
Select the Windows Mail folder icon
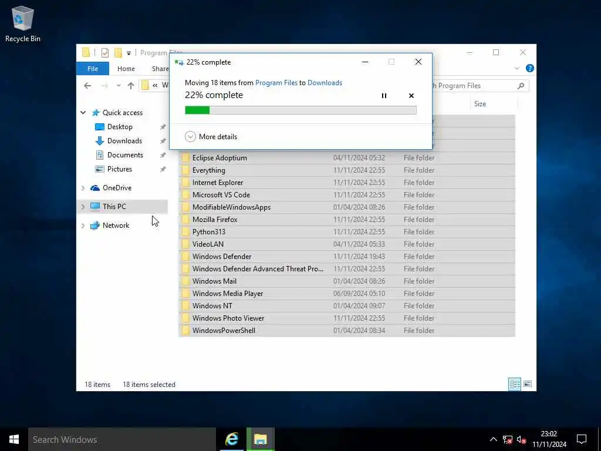185,281
